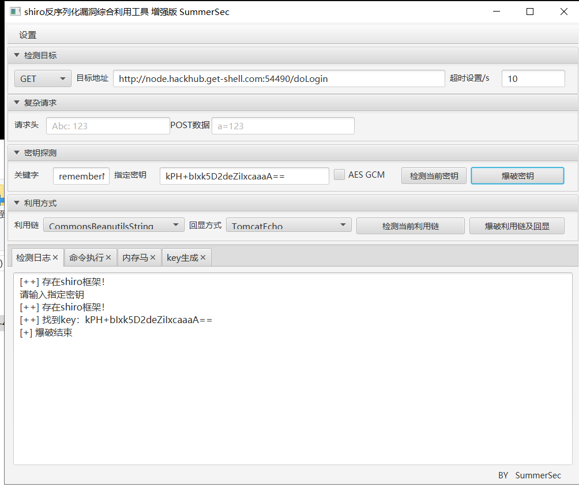Image resolution: width=579 pixels, height=487 pixels.
Task: Open the HTTP method dropdown showing GET
Action: (42, 78)
